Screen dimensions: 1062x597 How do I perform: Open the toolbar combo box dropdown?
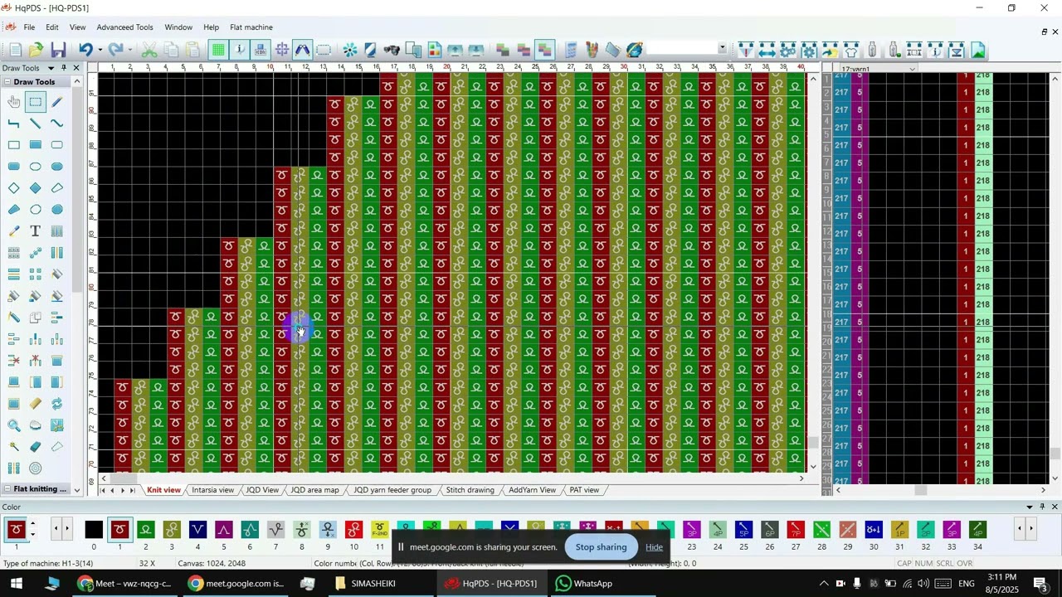click(x=722, y=50)
